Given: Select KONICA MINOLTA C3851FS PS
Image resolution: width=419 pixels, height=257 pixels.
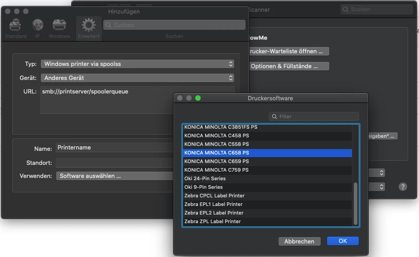Looking at the screenshot, I should [267, 127].
